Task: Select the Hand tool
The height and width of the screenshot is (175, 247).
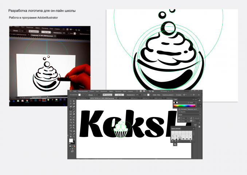Action: (x=71, y=136)
